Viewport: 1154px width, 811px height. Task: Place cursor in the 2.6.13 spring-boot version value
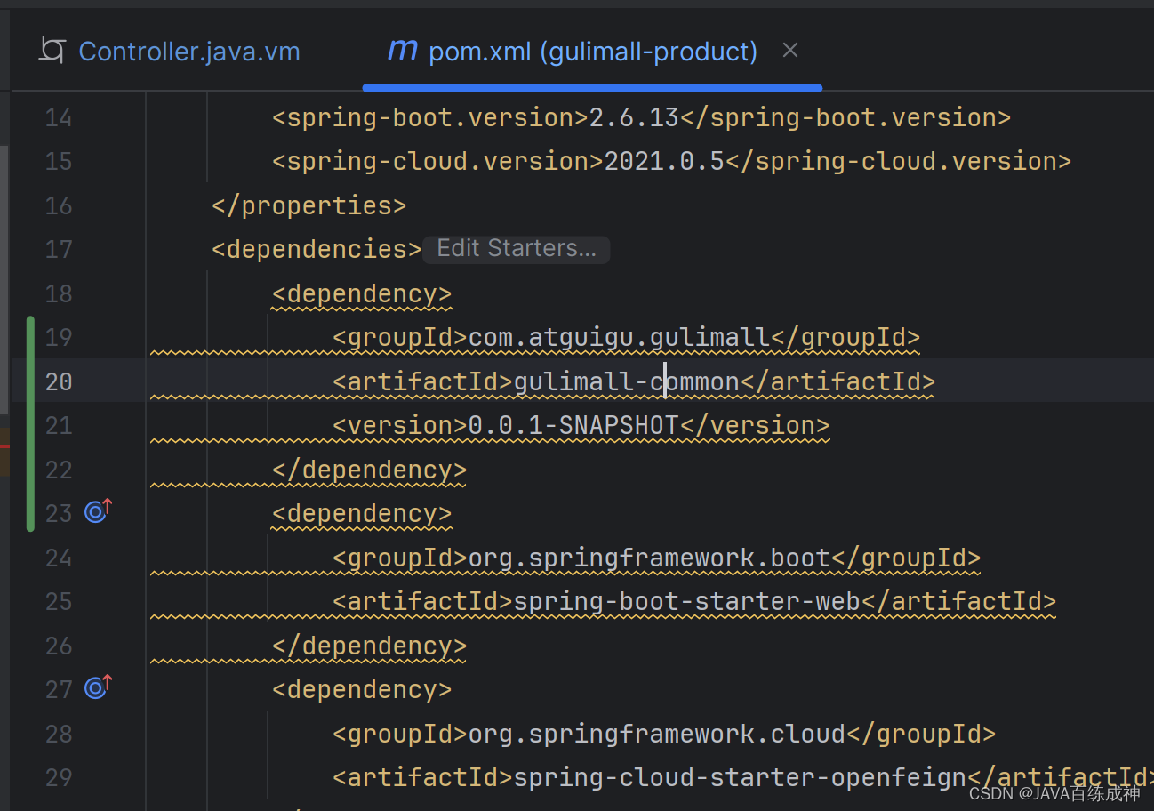(x=634, y=117)
